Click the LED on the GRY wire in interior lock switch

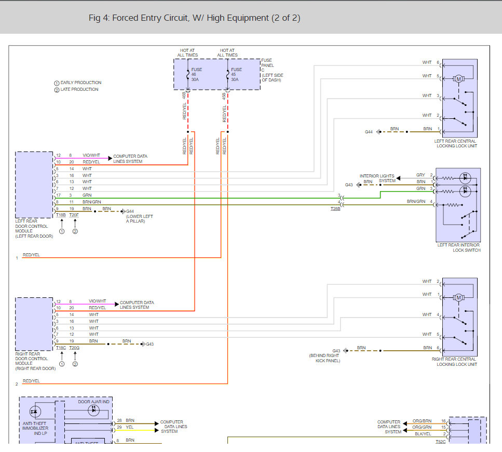tap(465, 177)
